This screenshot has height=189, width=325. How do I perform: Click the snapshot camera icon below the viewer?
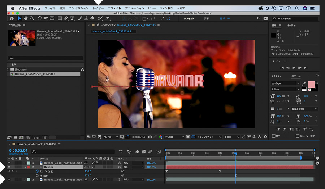click(x=149, y=137)
